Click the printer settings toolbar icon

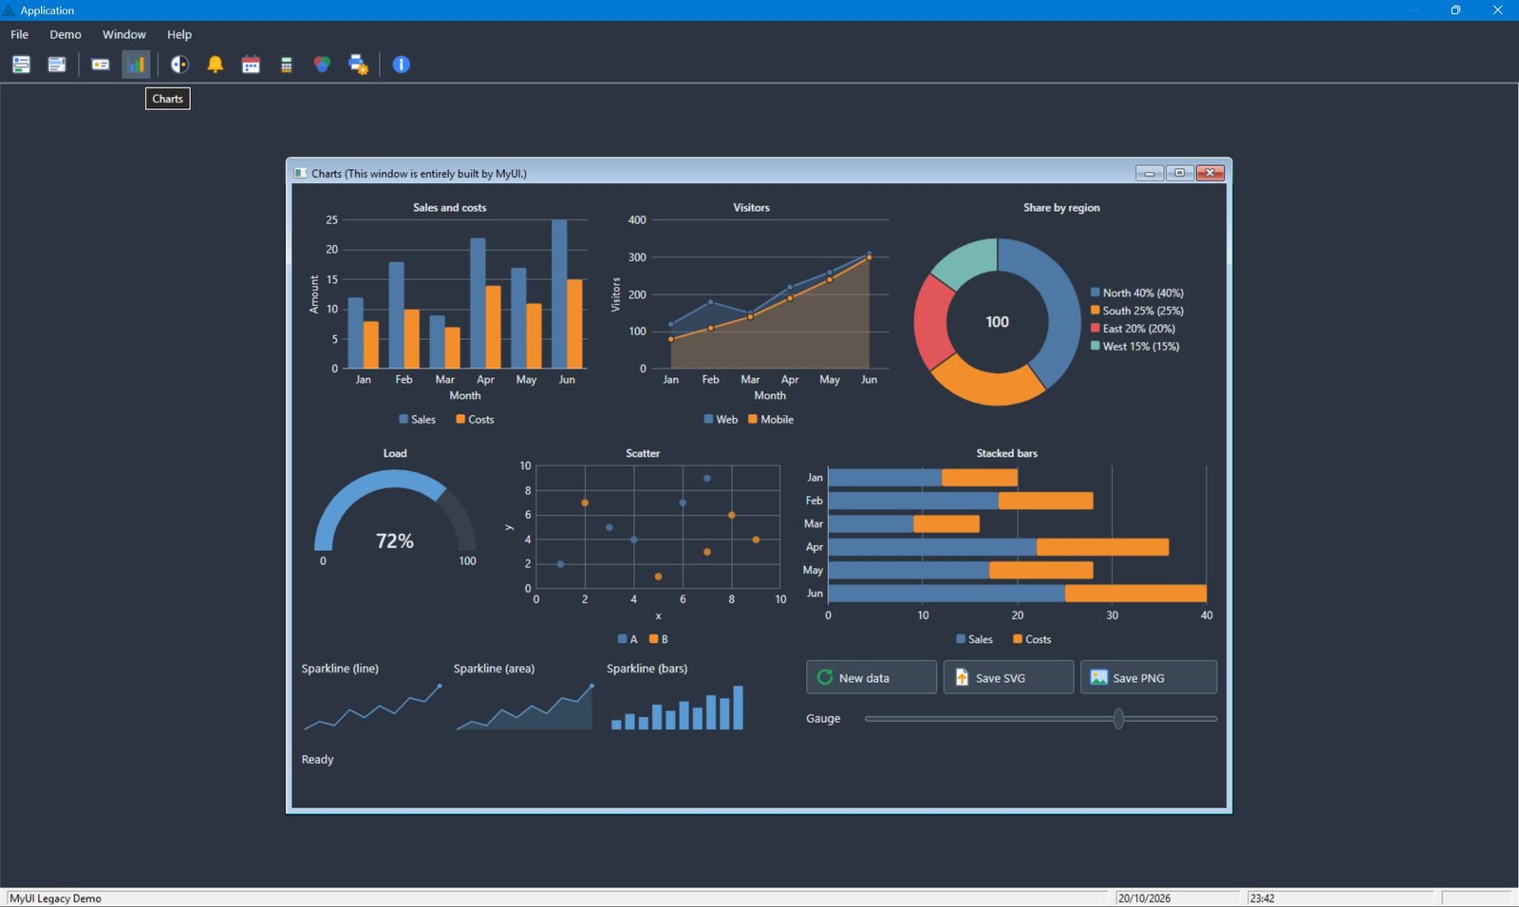[x=358, y=65]
